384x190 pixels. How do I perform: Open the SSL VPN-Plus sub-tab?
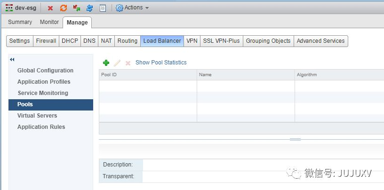coord(221,41)
